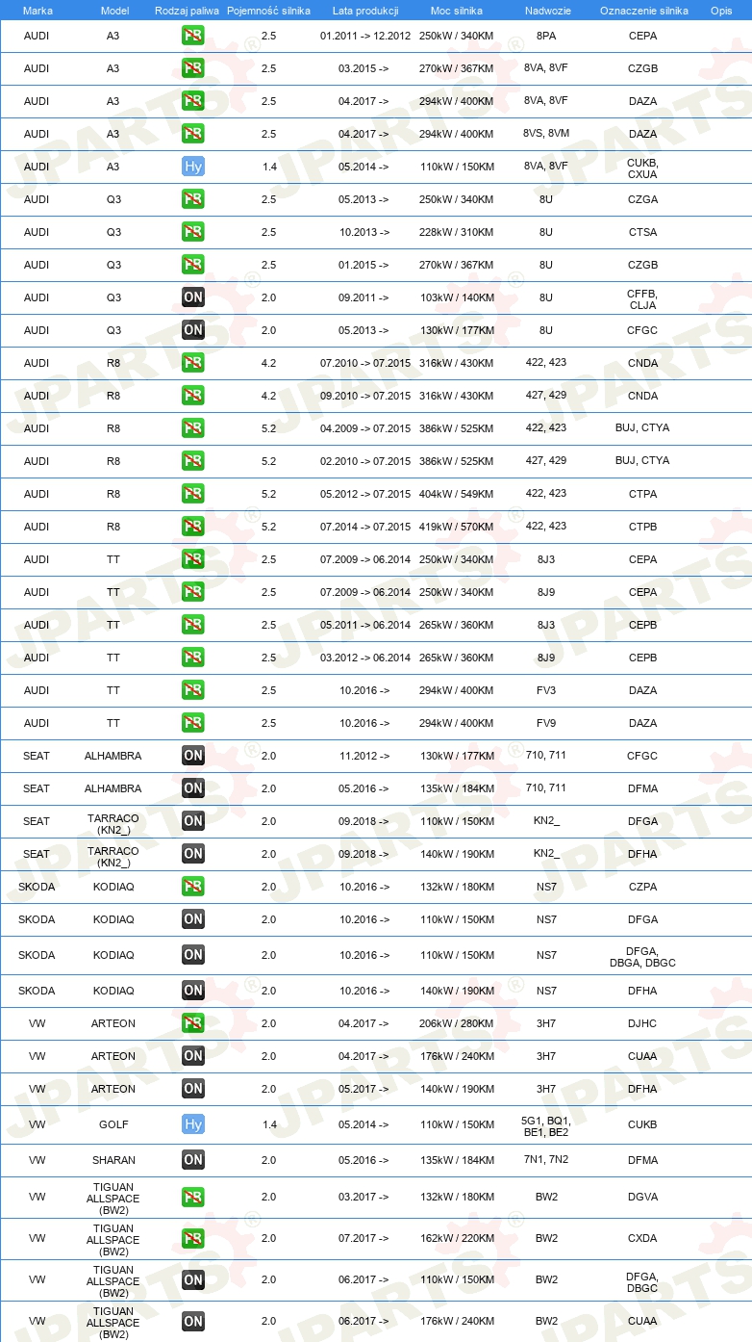Click ON diesel icon in VW Arteon DFHA row

tap(193, 1089)
